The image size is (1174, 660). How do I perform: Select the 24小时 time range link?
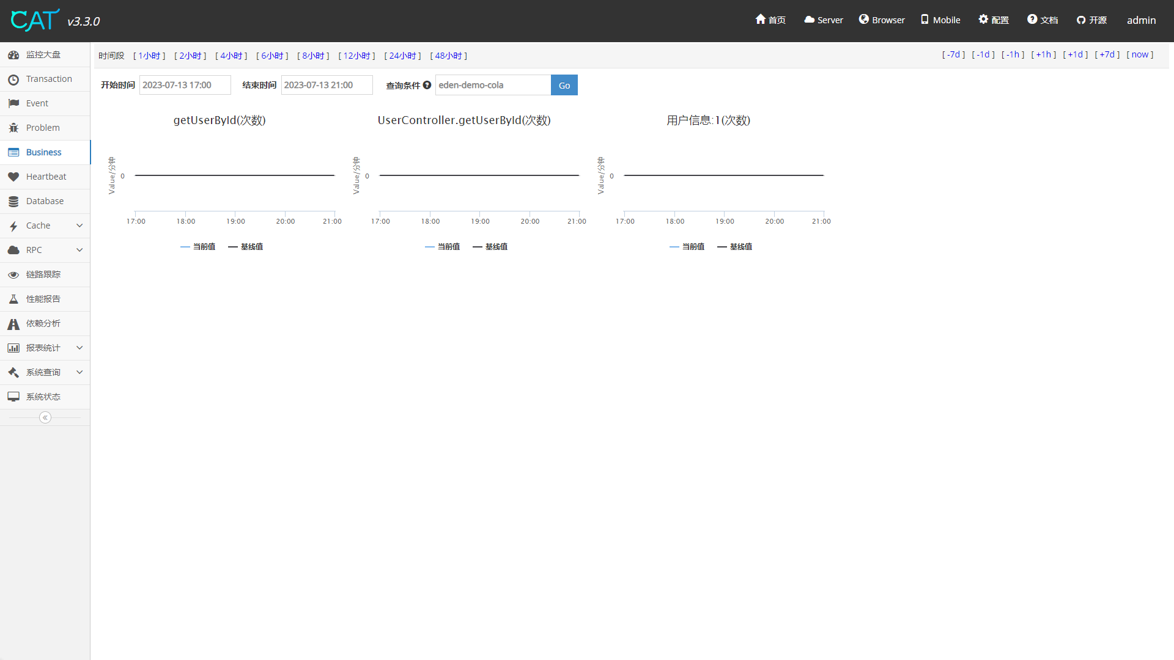click(402, 56)
